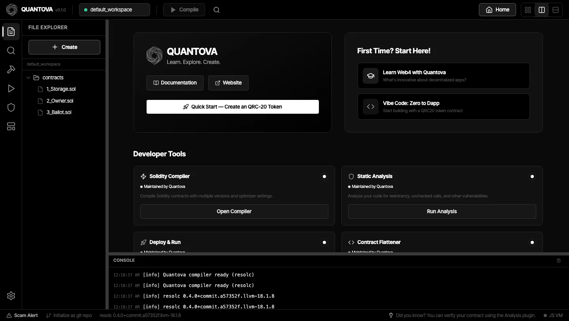Open Vibe Code: Zero to Dapp card
Viewport: 569px width, 321px height.
coord(444,107)
